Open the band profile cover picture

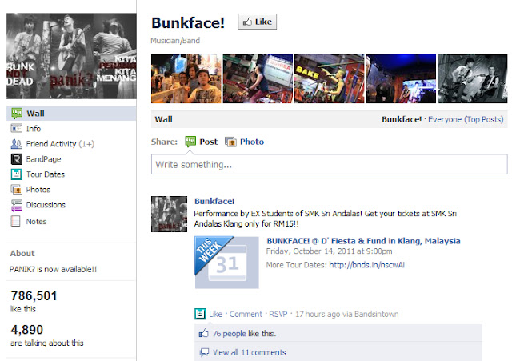(71, 56)
